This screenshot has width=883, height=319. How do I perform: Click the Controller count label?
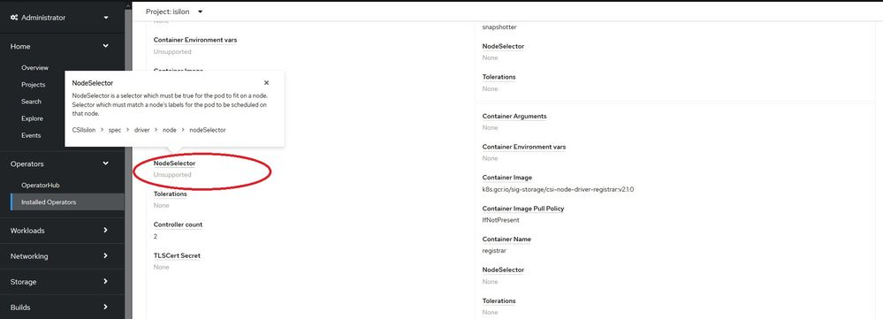pos(178,224)
